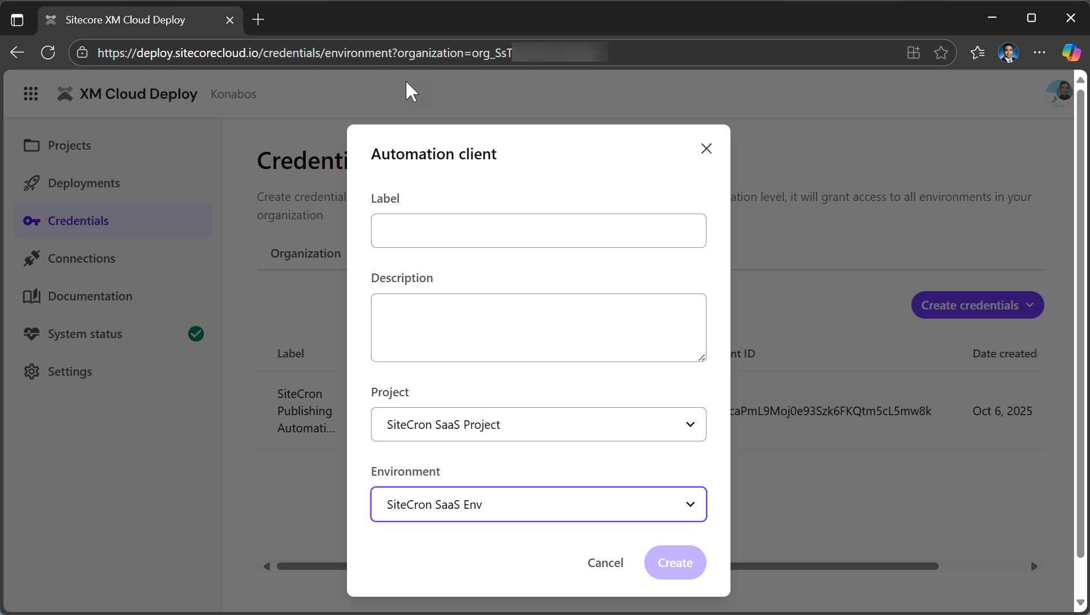
Task: Click the Cancel button
Action: (x=605, y=563)
